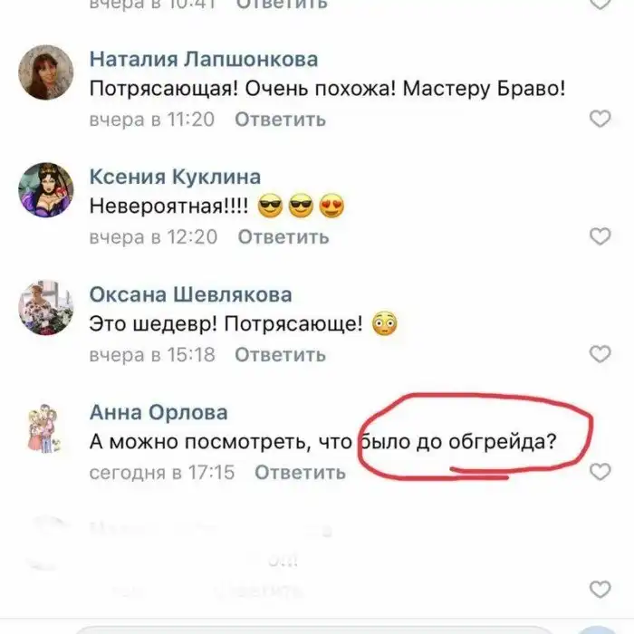Reply to the comment posted at 12:20

click(283, 236)
